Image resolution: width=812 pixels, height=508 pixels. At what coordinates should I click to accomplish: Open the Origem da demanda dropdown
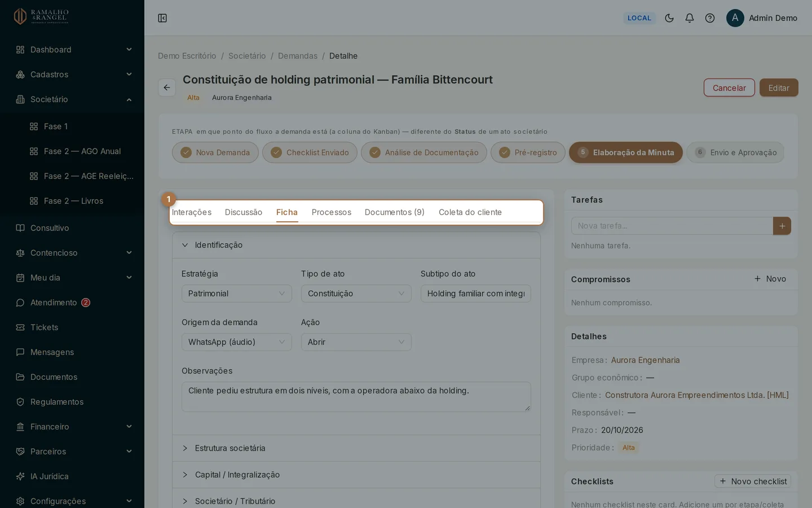click(x=237, y=342)
